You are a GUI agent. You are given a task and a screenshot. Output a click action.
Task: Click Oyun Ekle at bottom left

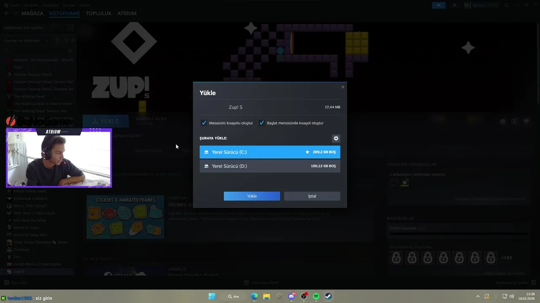coord(16,283)
